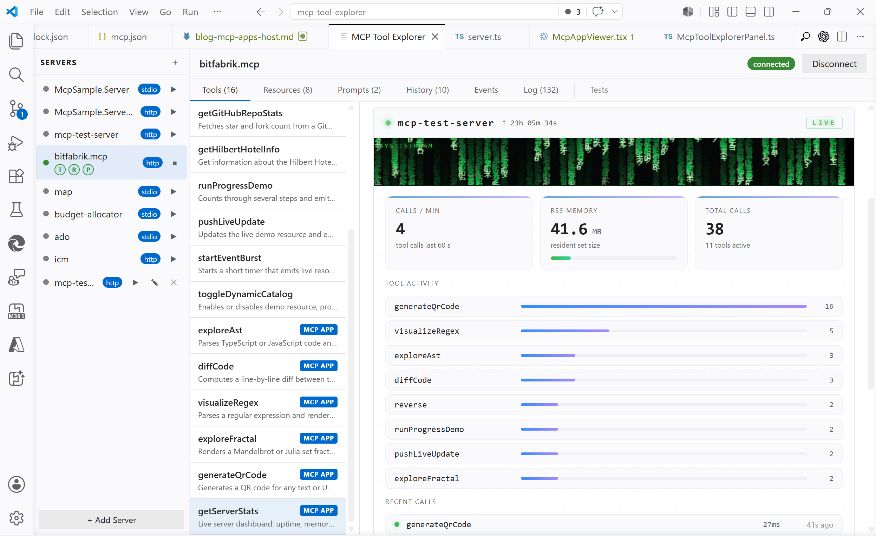This screenshot has height=536, width=876.
Task: Open the server.ts editor tab
Action: click(x=487, y=37)
